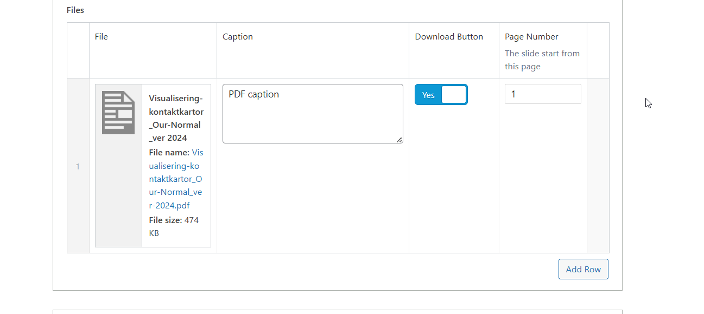
Task: Click the Page Number input showing 1
Action: (543, 94)
